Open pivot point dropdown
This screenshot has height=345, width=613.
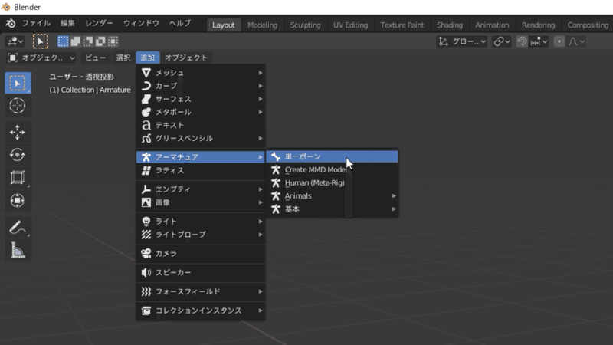point(502,41)
